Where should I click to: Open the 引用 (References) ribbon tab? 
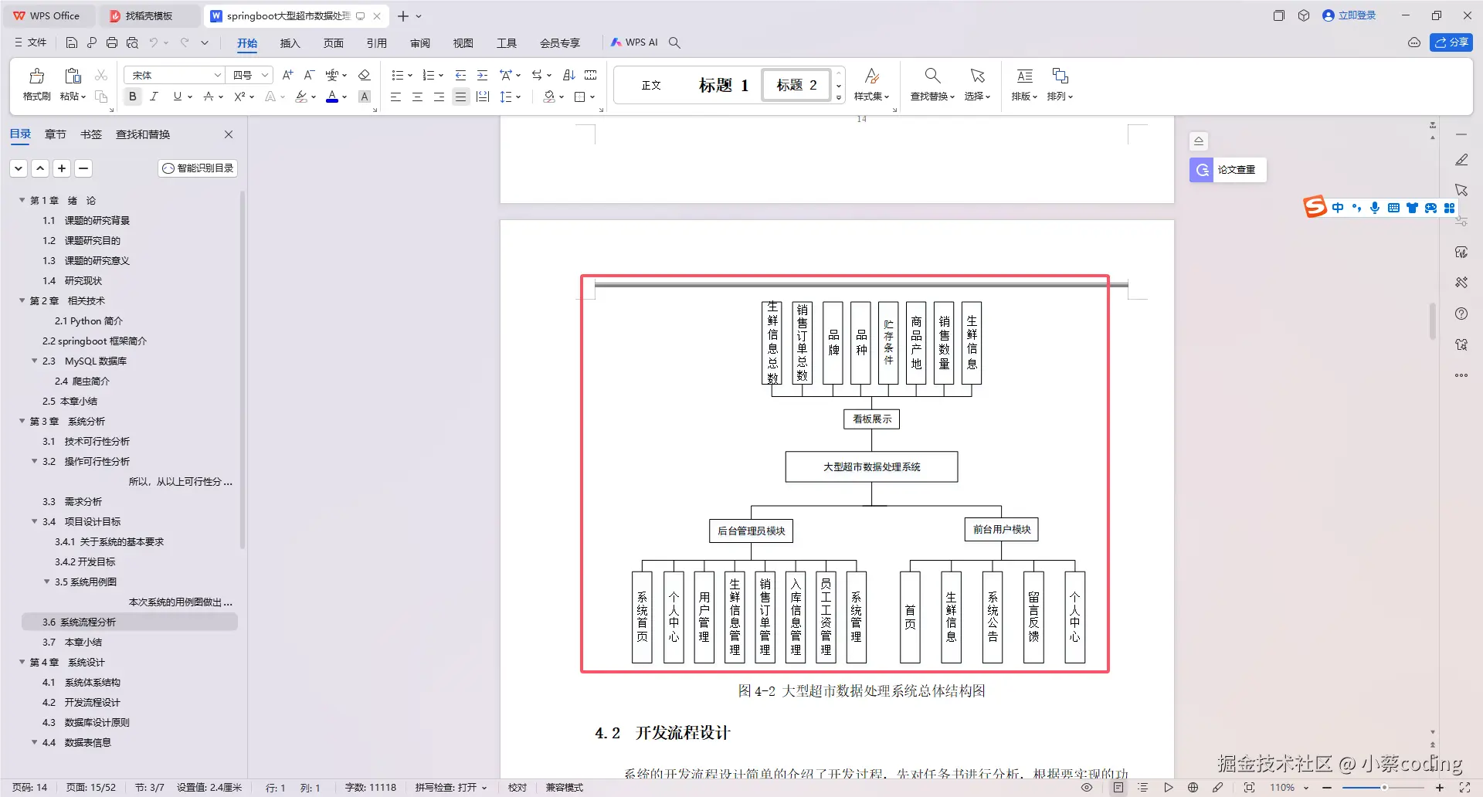376,43
